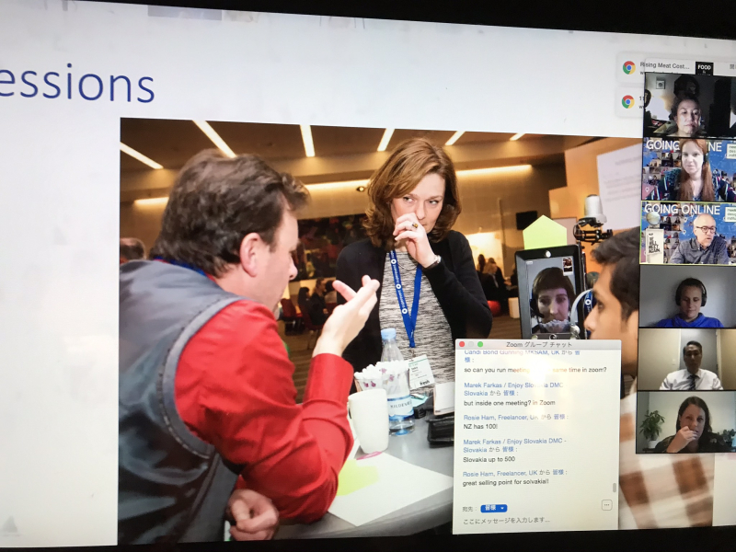Click the Chrome icon on the lower notification

pos(627,101)
